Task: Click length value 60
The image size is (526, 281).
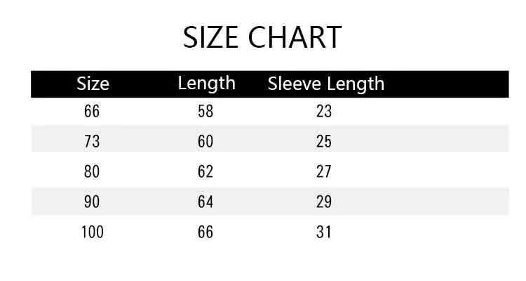Action: [205, 141]
